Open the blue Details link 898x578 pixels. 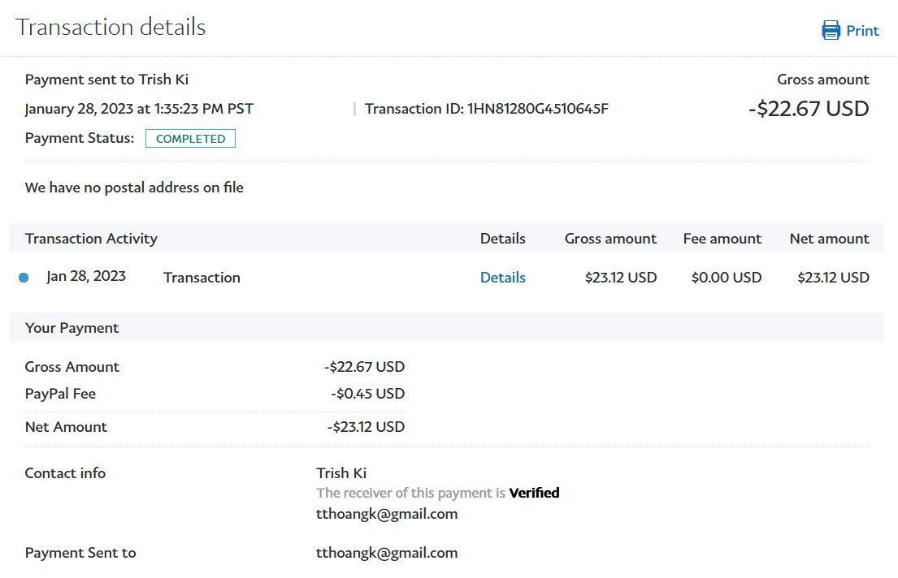click(502, 278)
